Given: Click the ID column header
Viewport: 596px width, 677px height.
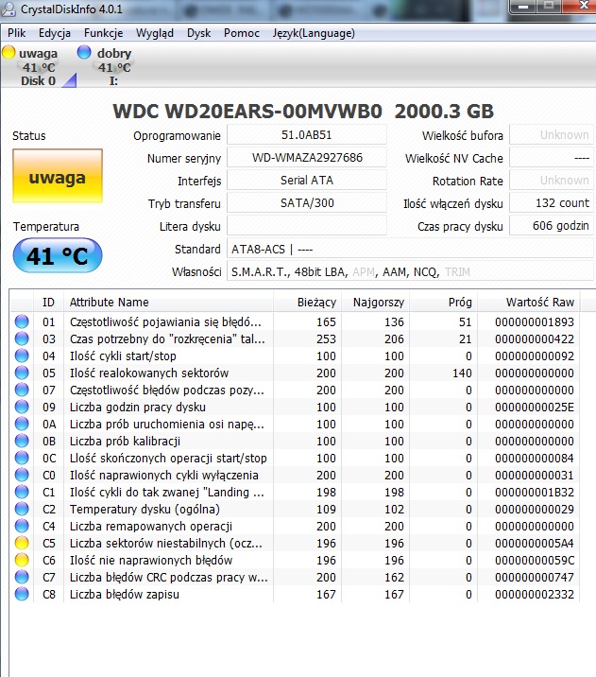Looking at the screenshot, I should (48, 302).
